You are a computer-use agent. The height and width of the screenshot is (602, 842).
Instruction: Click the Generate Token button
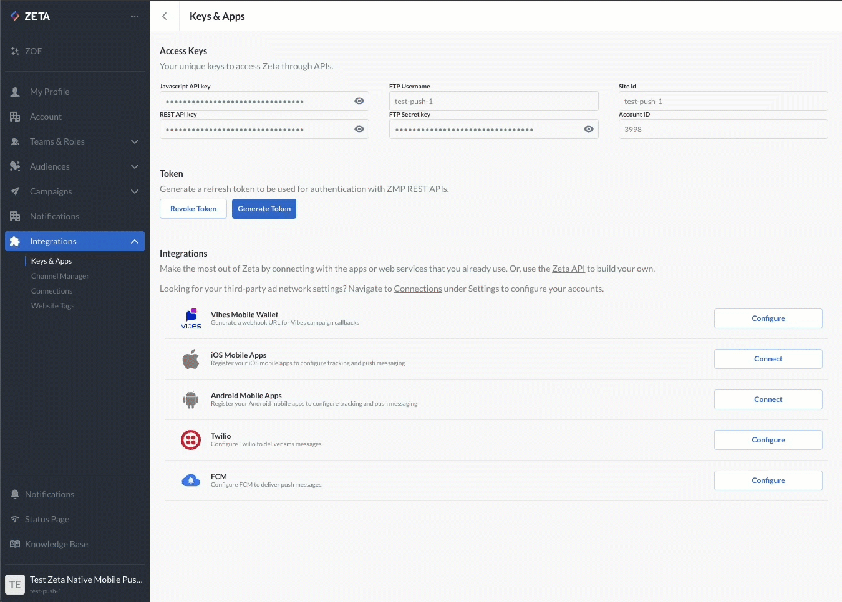coord(264,209)
